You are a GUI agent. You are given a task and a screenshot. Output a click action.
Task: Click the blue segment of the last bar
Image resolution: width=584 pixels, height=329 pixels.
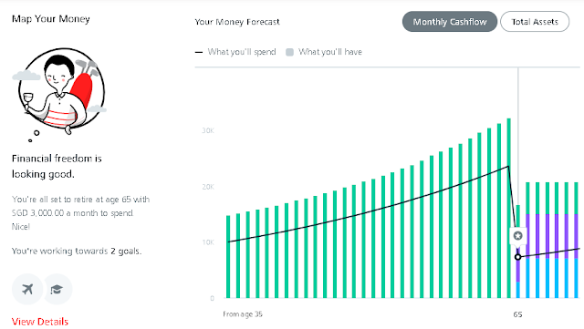(576, 278)
